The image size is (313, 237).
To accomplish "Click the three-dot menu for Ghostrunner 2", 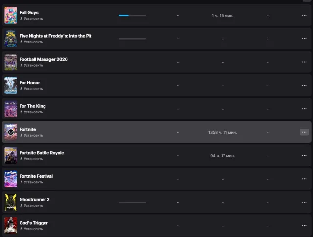I will coord(304,202).
